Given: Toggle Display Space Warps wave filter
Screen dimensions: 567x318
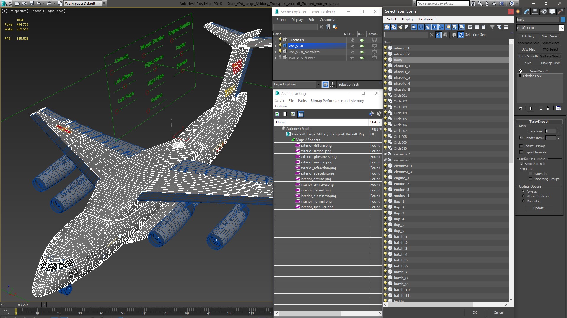Looking at the screenshot, I should pos(421,27).
